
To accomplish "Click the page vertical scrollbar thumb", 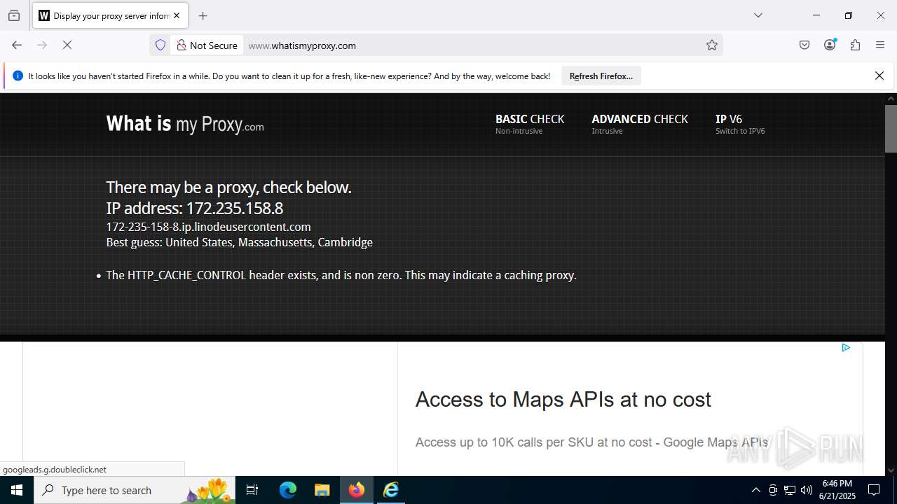I will (x=891, y=128).
